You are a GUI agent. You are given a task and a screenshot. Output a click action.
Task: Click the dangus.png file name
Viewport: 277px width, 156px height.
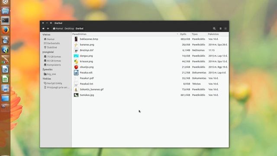tap(86, 56)
